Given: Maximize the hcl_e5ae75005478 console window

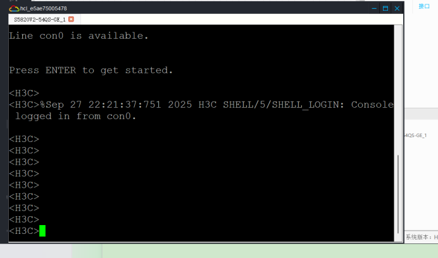Looking at the screenshot, I should 385,9.
